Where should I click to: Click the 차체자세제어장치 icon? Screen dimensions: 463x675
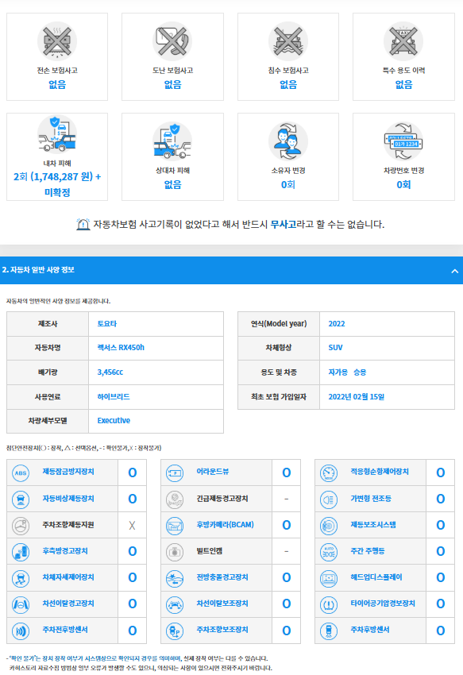(21, 578)
